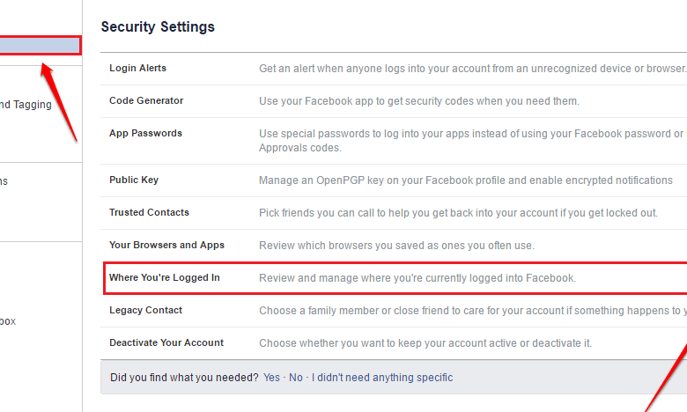Open the sidebar item ending in "nd Tagging"

click(26, 105)
